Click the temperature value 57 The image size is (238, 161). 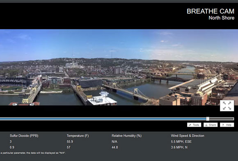point(69,147)
